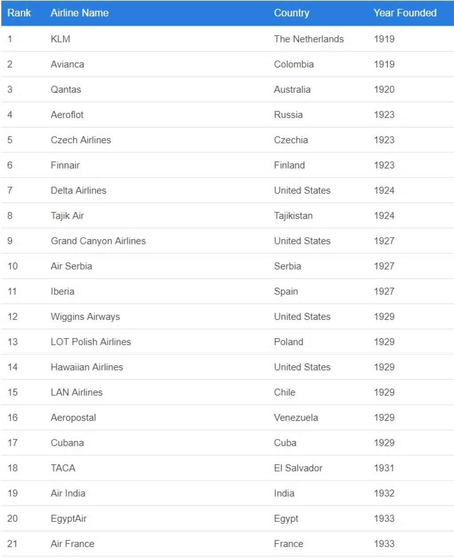The image size is (454, 559).
Task: Select the El Salvador country cell
Action: (298, 468)
